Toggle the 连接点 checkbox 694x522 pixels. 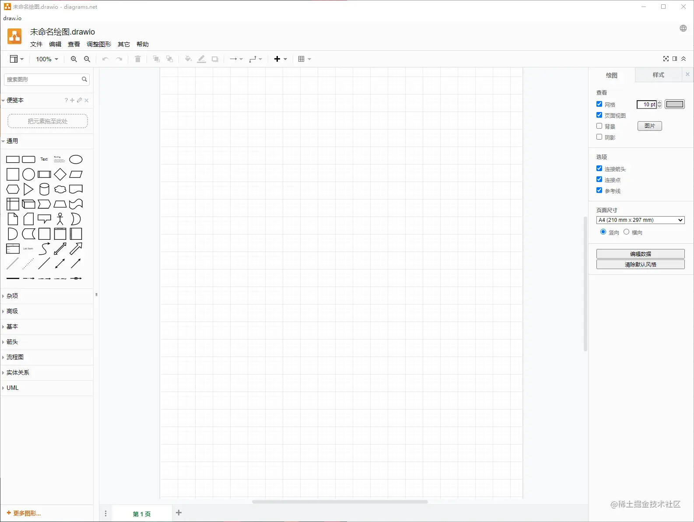point(599,179)
